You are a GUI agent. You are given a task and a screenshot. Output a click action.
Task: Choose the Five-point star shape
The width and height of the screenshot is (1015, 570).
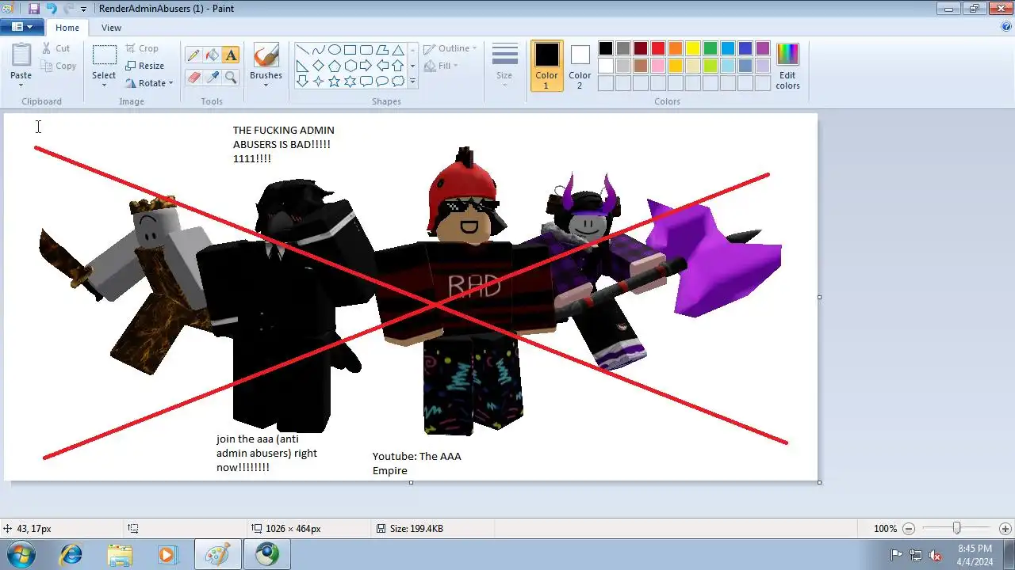334,81
